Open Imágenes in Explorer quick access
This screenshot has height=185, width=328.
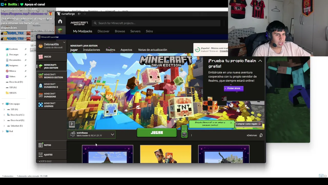(x=14, y=66)
